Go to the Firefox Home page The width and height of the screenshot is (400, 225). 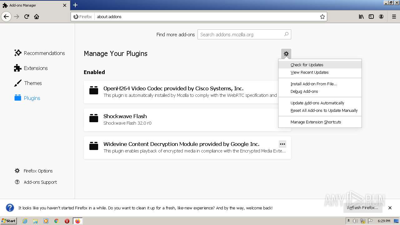[37, 17]
